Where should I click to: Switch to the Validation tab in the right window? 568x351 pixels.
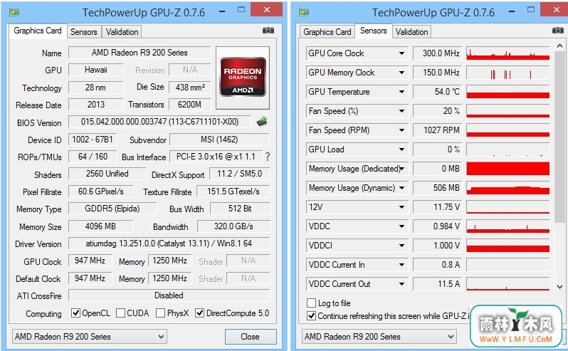tap(411, 32)
